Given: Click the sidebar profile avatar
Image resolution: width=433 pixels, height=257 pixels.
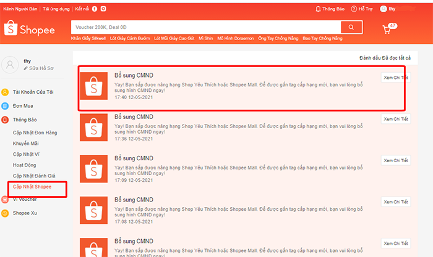Looking at the screenshot, I should click(x=10, y=65).
